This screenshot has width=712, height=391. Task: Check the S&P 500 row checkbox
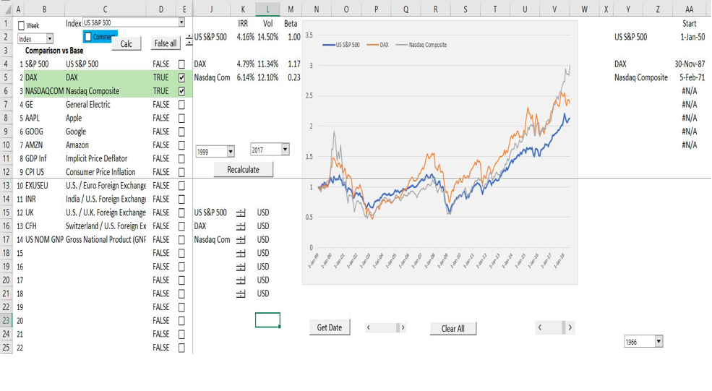[x=181, y=64]
